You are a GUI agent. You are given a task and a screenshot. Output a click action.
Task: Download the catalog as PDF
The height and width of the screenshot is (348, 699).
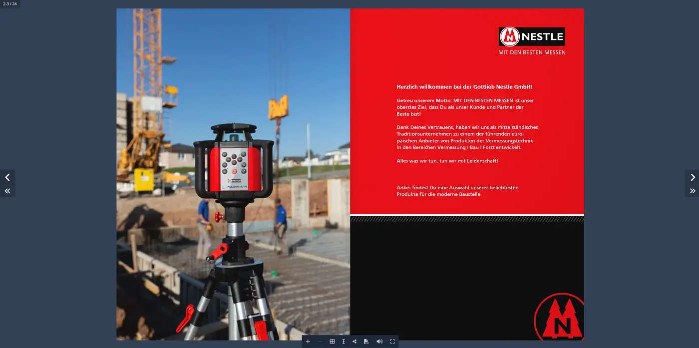(x=366, y=342)
